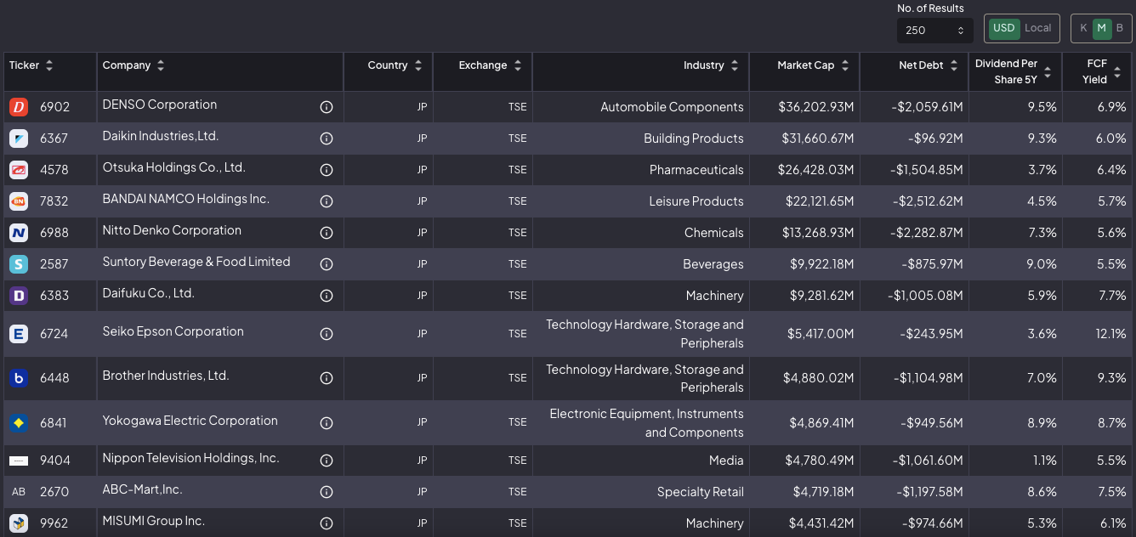Open ticker 2670 link
This screenshot has width=1136, height=537.
click(54, 492)
